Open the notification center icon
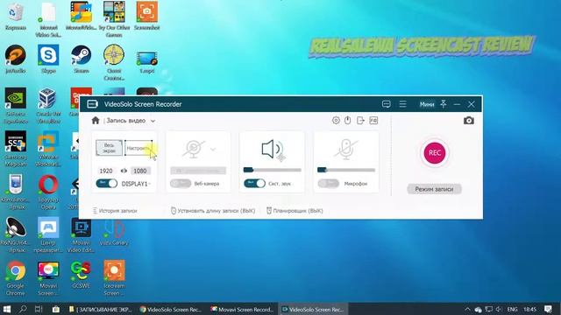This screenshot has height=315, width=561. (548, 309)
